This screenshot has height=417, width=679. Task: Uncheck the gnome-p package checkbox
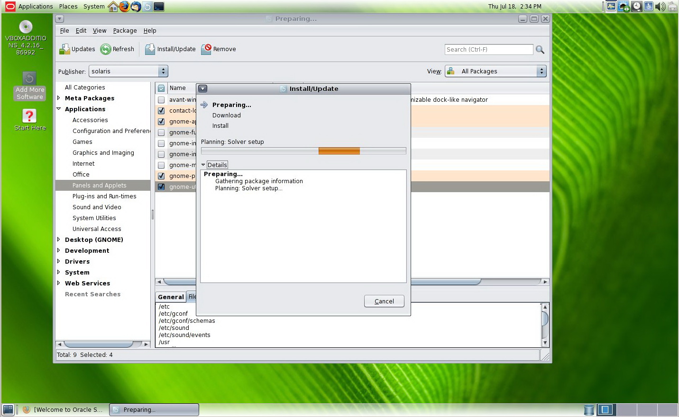click(x=161, y=176)
